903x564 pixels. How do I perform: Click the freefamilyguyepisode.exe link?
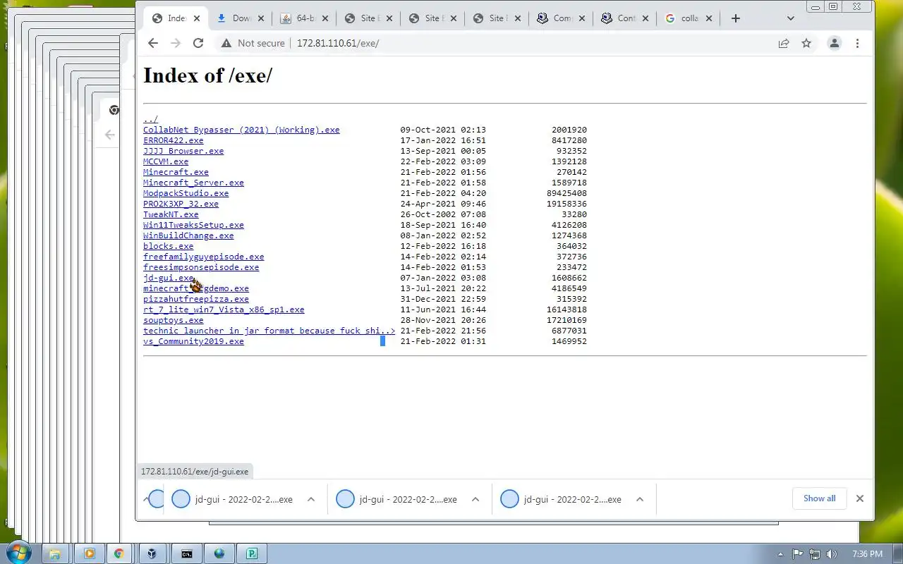point(203,257)
